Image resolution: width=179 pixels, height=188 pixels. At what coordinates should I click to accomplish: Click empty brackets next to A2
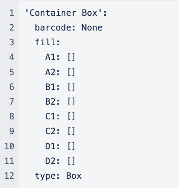72,72
